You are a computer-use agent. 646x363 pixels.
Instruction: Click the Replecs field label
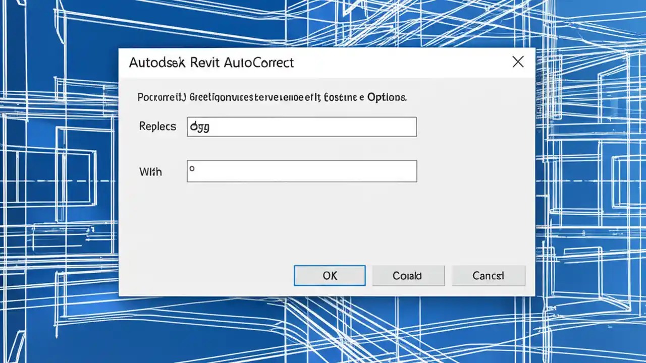click(157, 127)
